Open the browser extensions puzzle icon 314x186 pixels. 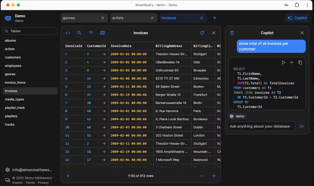pyautogui.click(x=297, y=5)
